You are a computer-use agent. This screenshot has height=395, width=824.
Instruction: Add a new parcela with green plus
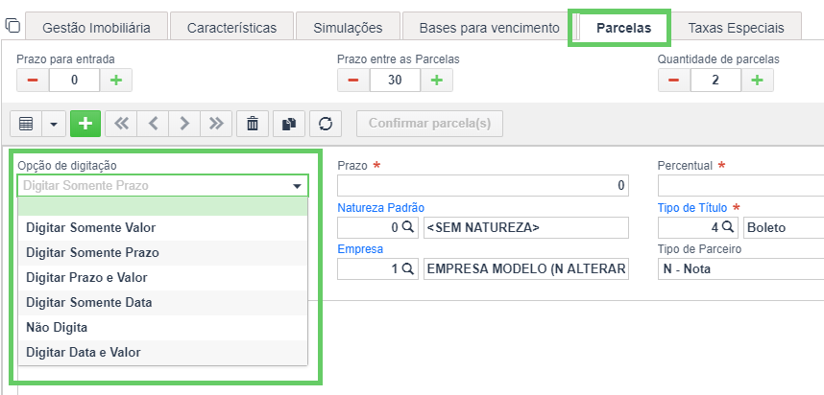85,124
